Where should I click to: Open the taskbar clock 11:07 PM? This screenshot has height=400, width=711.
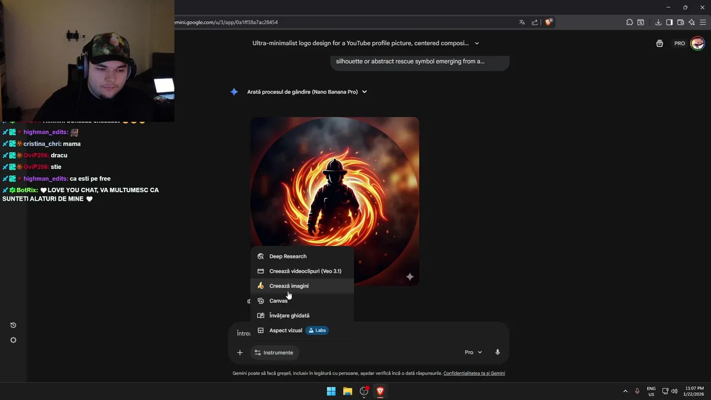click(694, 391)
